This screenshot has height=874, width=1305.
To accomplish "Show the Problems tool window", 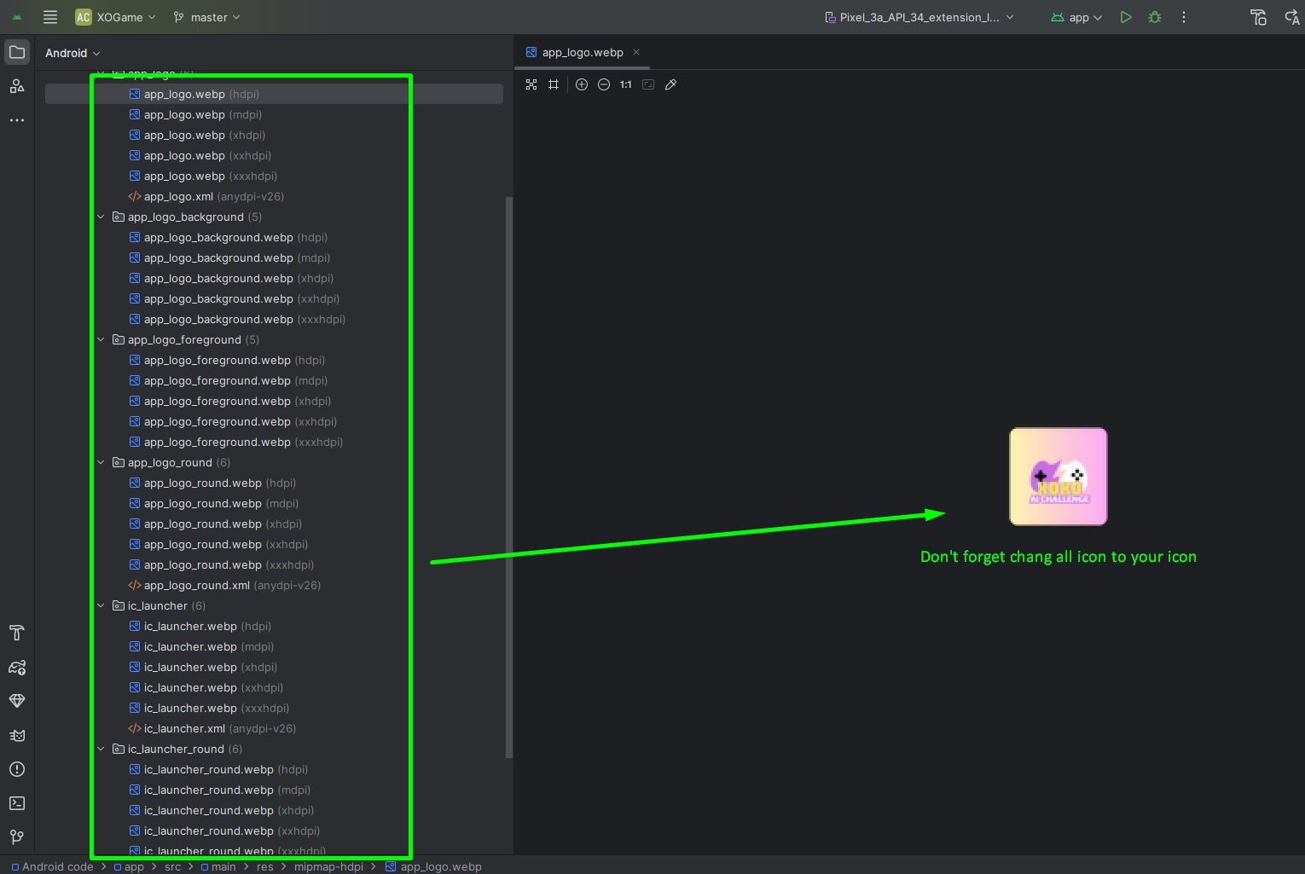I will coord(17,769).
